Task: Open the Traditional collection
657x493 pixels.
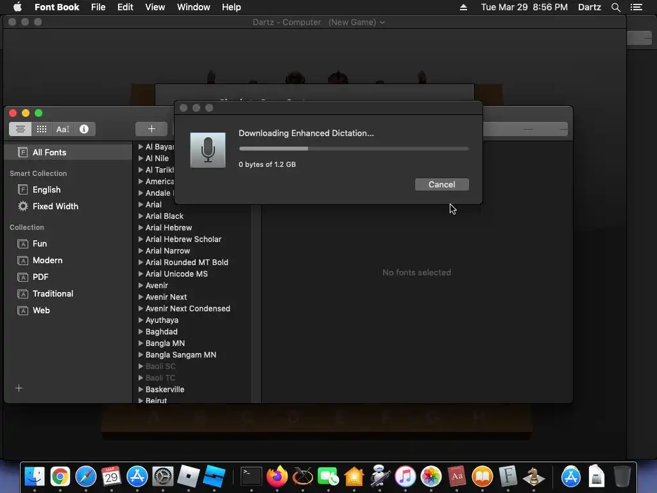Action: [68, 294]
